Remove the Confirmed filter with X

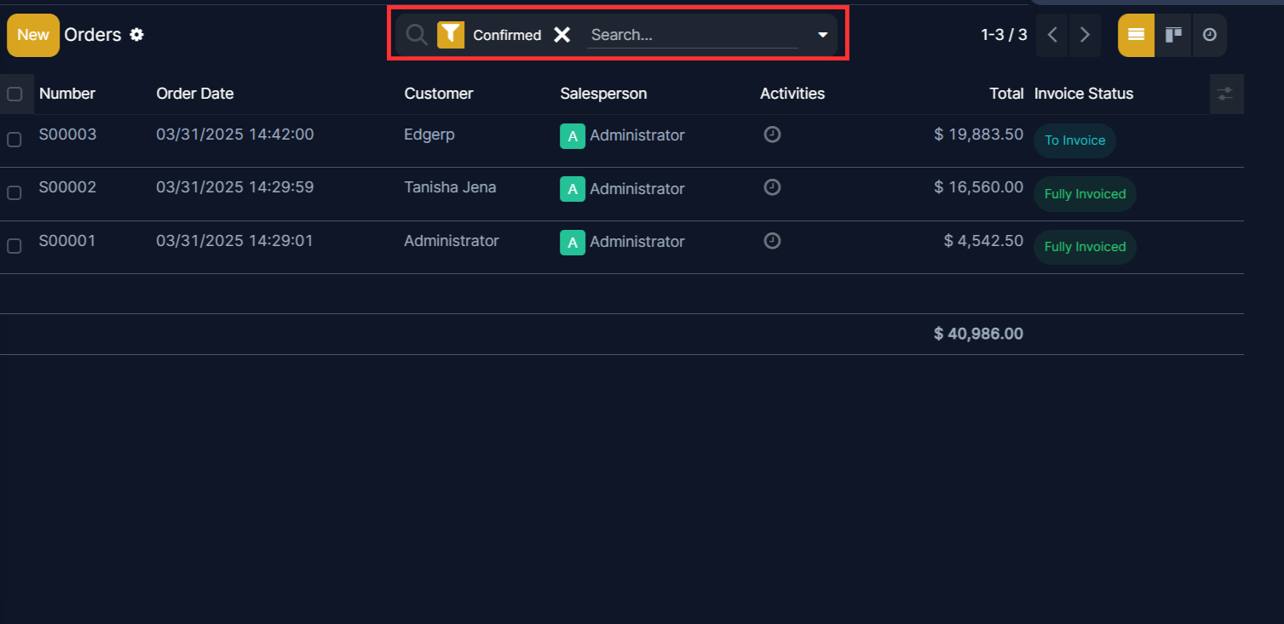point(561,35)
